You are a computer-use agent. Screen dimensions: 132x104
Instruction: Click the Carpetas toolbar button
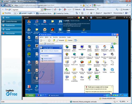point(69,40)
